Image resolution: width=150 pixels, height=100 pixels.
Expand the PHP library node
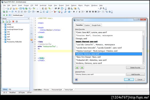click(x=3, y=34)
